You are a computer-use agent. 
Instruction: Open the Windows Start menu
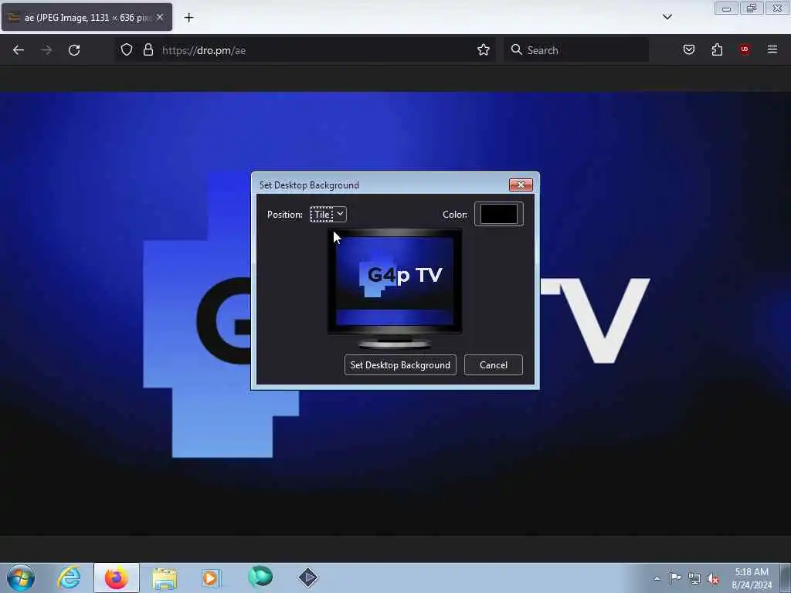pyautogui.click(x=21, y=578)
